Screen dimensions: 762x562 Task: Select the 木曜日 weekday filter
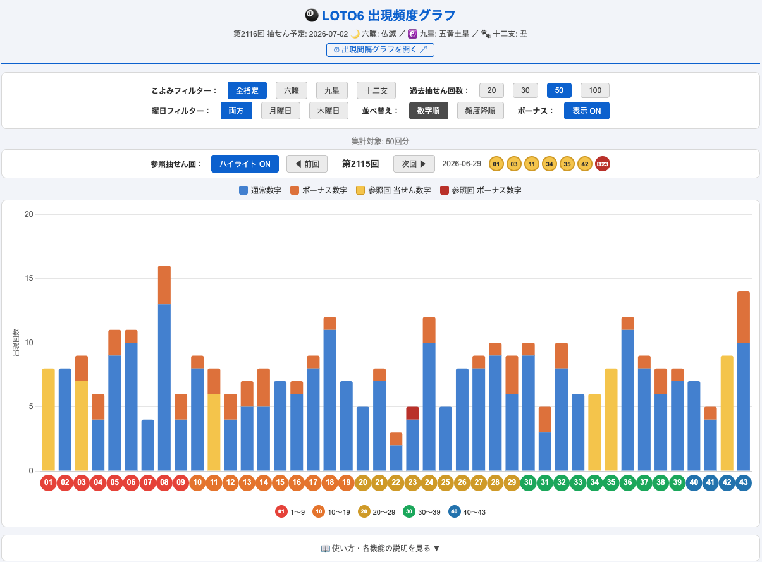(x=329, y=111)
